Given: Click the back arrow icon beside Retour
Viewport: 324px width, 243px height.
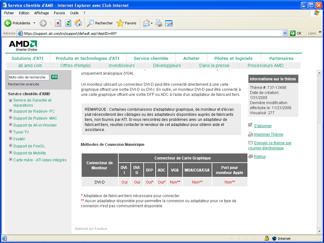Looking at the screenshot, I should [251, 156].
